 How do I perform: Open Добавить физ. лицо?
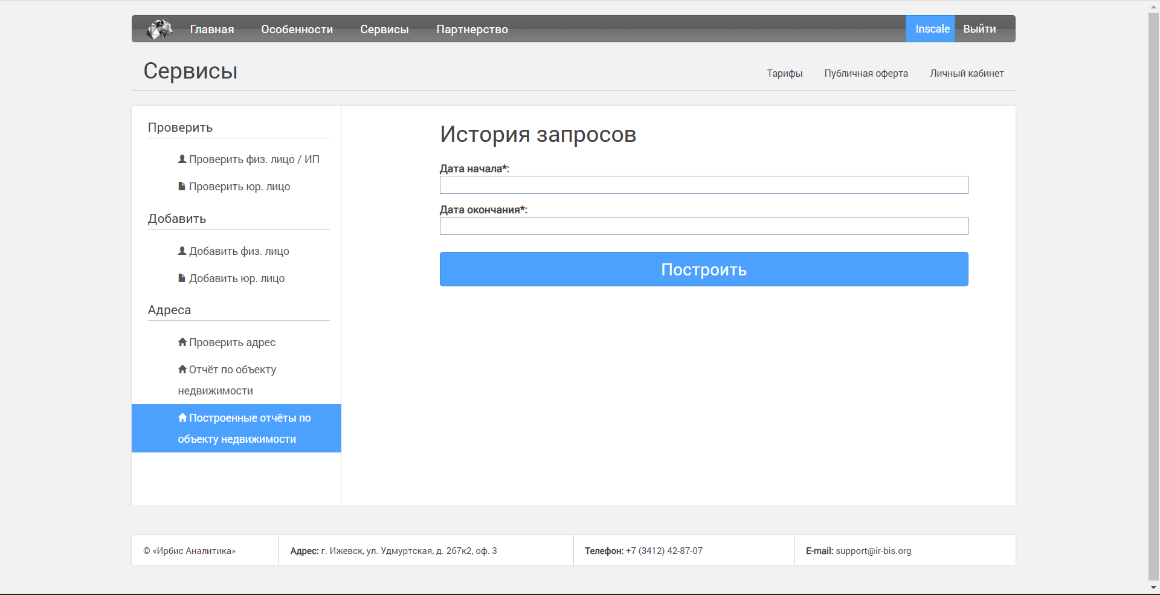click(x=239, y=251)
